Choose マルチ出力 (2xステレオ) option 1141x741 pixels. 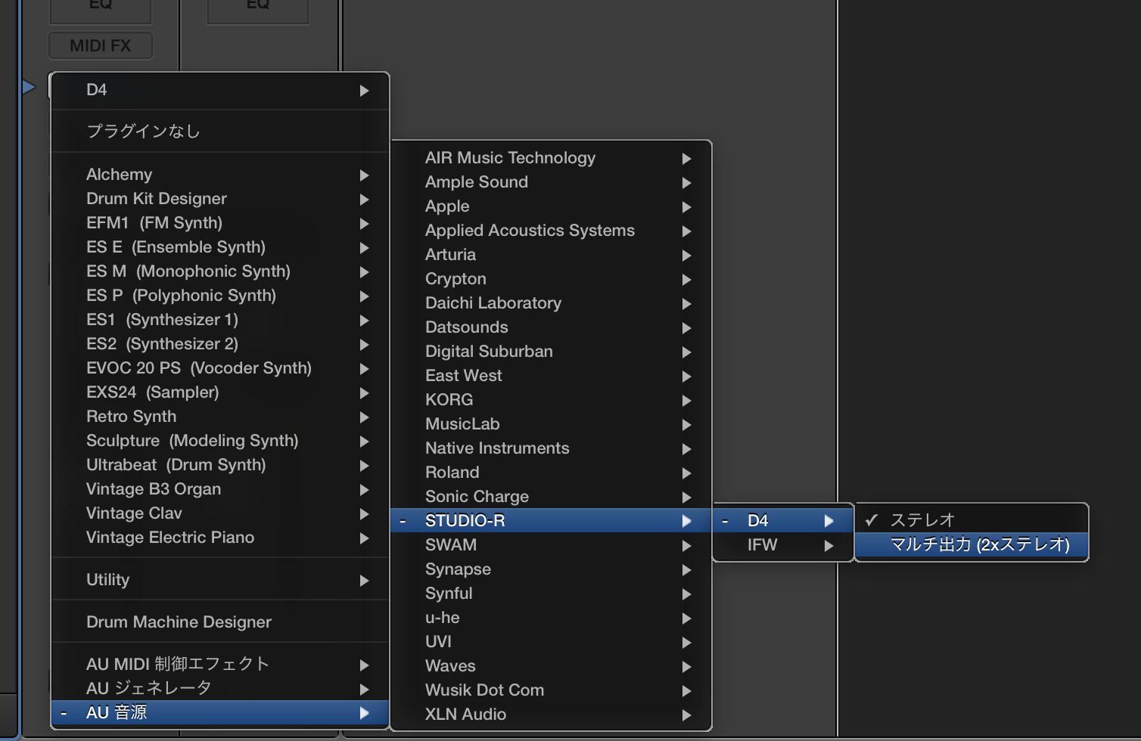coord(972,544)
